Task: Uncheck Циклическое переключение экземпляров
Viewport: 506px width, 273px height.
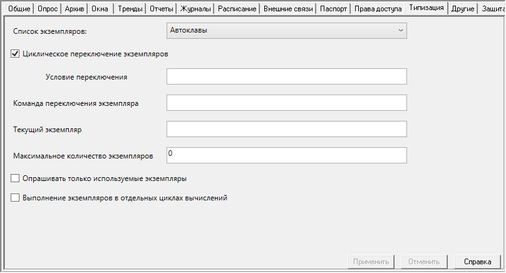Action: (15, 54)
